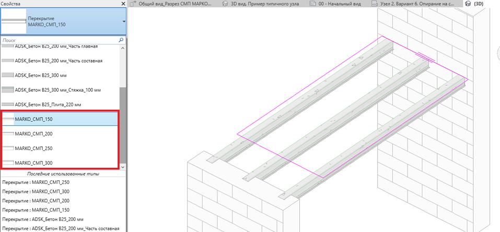Click the magnifier icon in search box
The height and width of the screenshot is (232, 500).
[x=121, y=40]
